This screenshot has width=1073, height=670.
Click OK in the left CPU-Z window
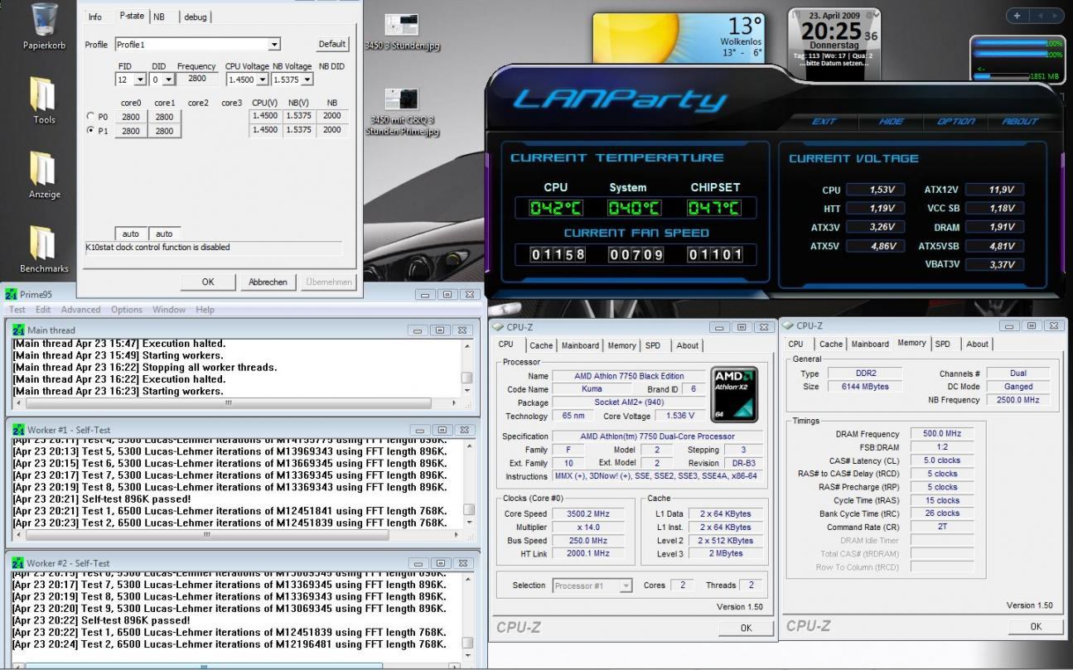pos(746,629)
